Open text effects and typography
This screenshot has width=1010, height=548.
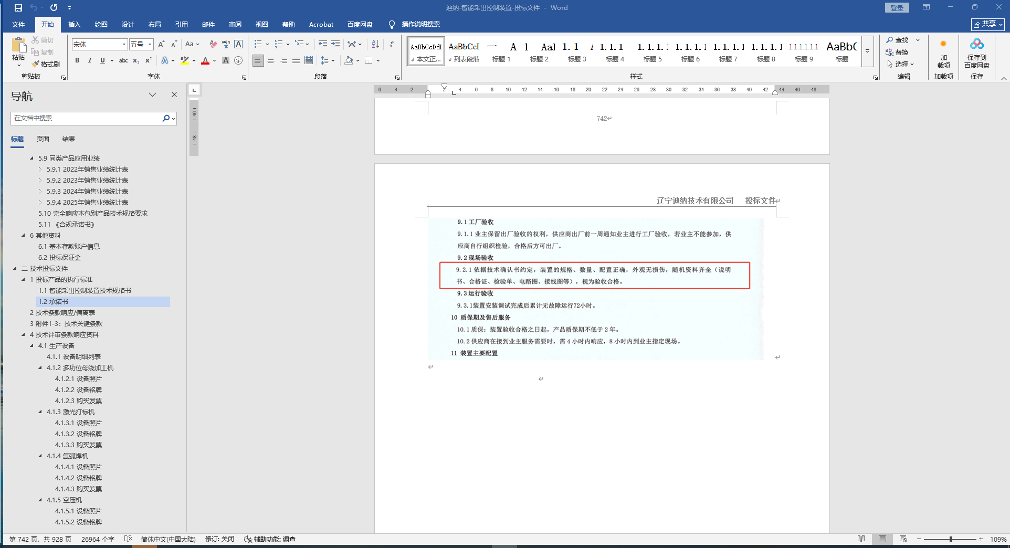[x=165, y=60]
